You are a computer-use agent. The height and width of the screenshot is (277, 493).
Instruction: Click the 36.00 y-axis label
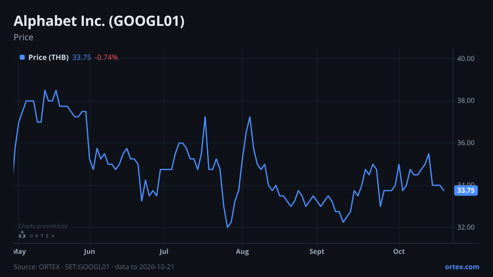coord(466,143)
